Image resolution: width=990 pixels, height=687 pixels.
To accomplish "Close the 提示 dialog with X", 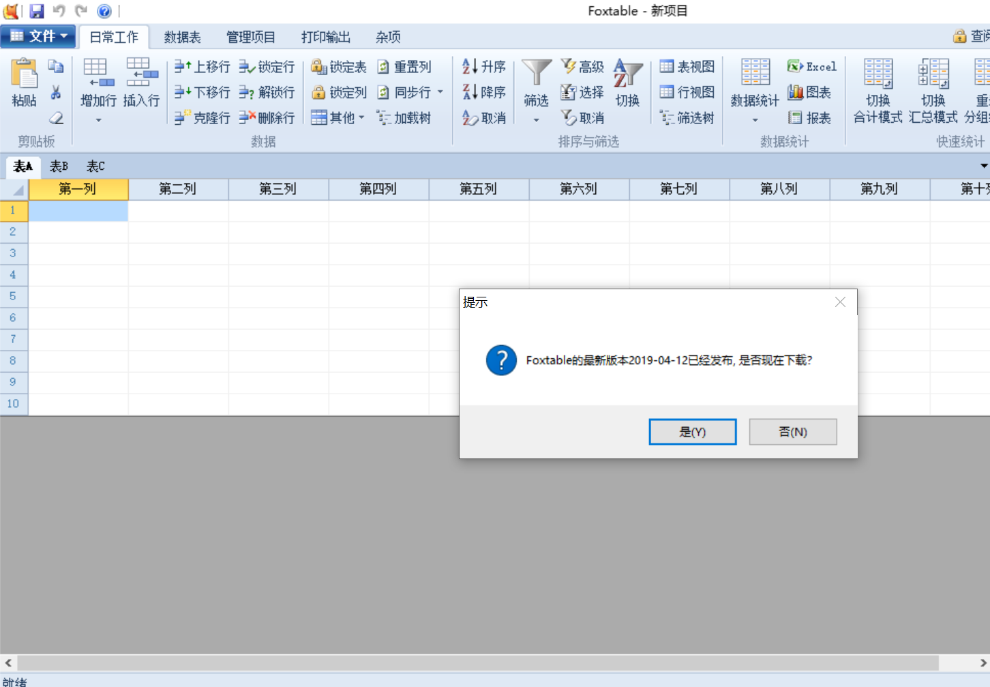I will click(x=840, y=302).
